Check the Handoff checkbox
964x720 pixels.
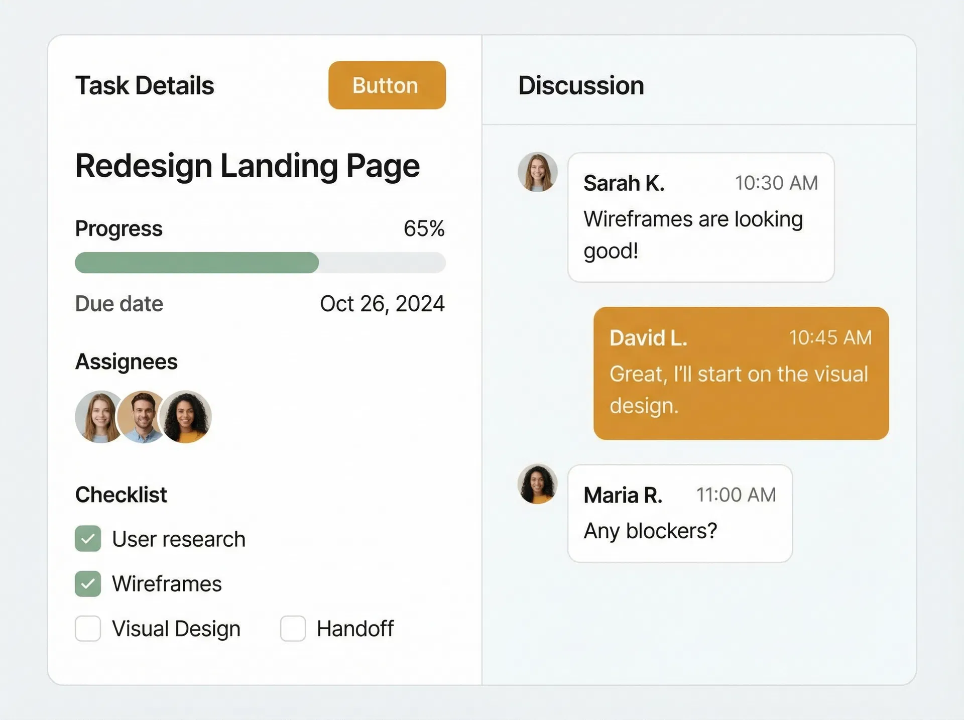pos(293,629)
